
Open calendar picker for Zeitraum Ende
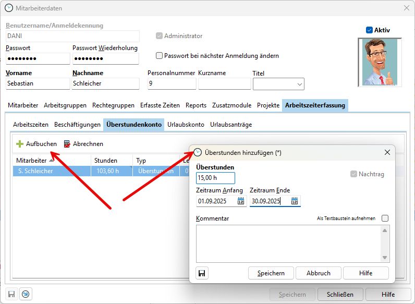tap(295, 201)
